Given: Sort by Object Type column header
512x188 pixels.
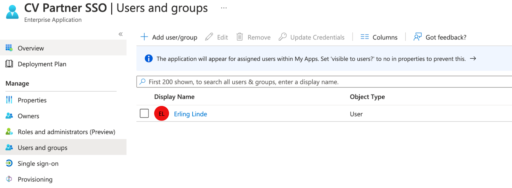Looking at the screenshot, I should pyautogui.click(x=367, y=97).
